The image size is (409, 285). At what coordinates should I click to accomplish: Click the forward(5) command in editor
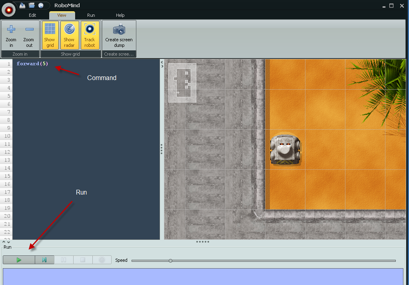point(32,64)
